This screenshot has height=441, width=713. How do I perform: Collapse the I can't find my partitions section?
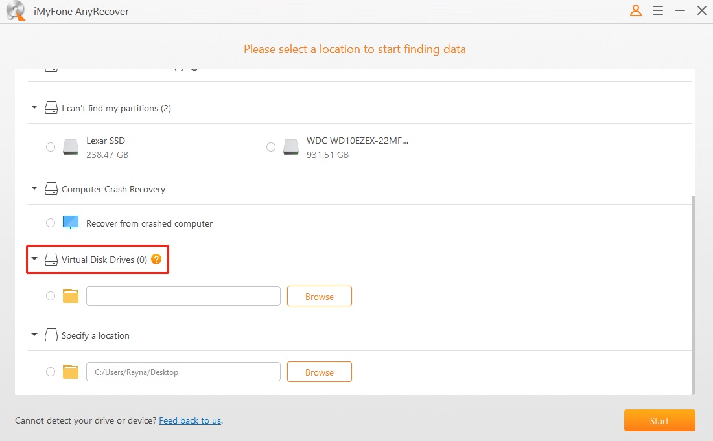coord(34,107)
